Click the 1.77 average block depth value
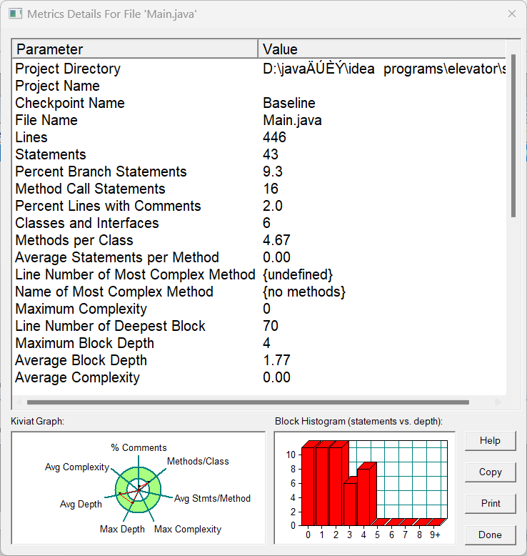 click(x=276, y=360)
